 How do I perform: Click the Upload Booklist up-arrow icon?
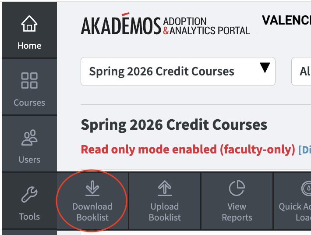165,189
